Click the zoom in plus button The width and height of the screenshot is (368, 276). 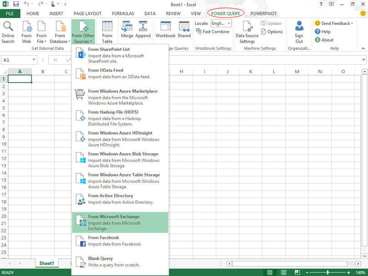[348, 272]
